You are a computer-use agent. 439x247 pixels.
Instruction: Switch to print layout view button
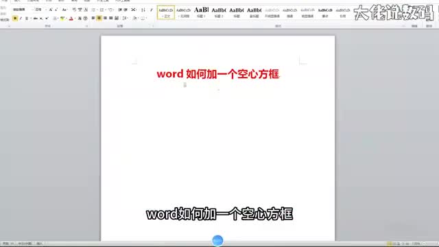tap(389, 244)
